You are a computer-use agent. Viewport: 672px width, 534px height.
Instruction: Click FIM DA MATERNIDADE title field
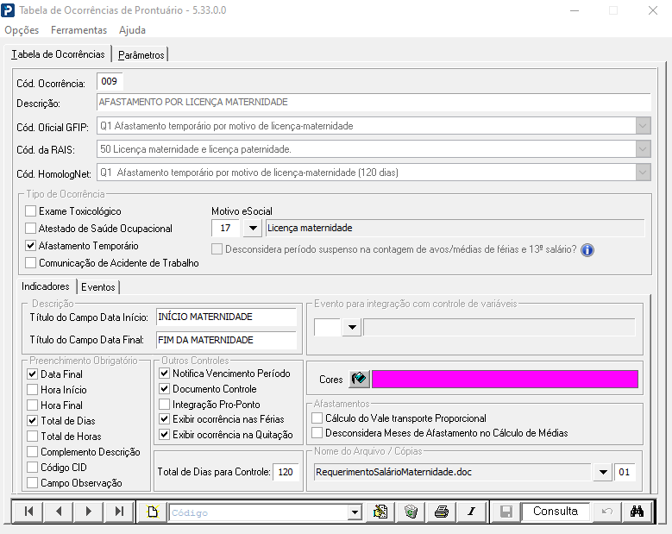226,340
